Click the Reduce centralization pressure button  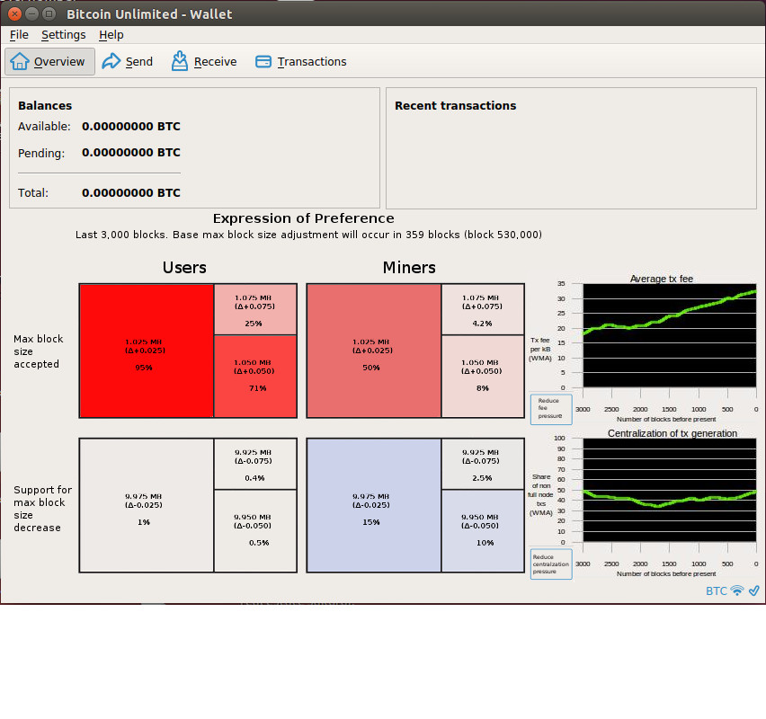click(551, 564)
